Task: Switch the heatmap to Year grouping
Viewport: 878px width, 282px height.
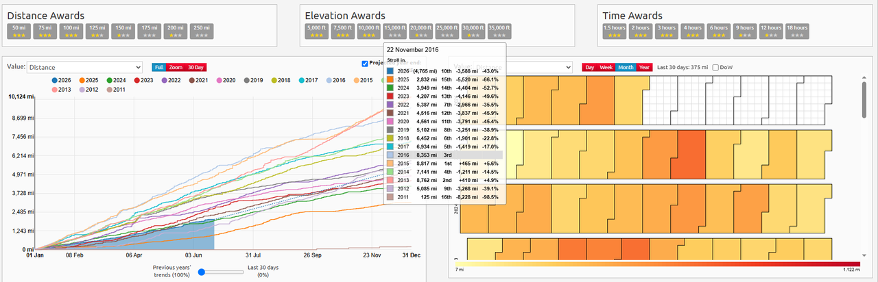Action: coord(645,67)
